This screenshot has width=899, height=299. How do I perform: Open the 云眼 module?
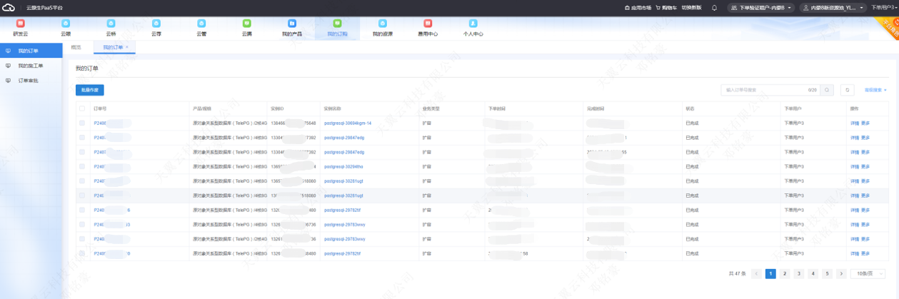click(66, 28)
